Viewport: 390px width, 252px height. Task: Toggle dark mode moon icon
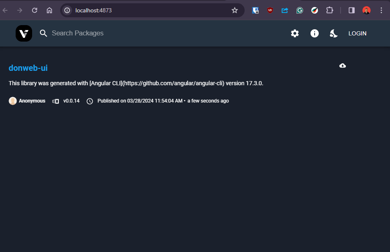(x=334, y=33)
